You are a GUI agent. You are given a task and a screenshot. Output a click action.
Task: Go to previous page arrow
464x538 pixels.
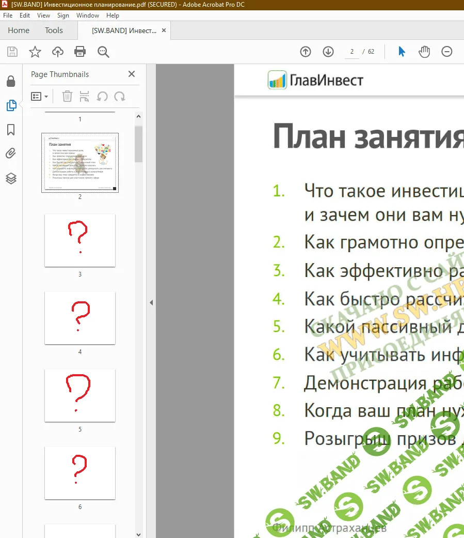coord(306,52)
